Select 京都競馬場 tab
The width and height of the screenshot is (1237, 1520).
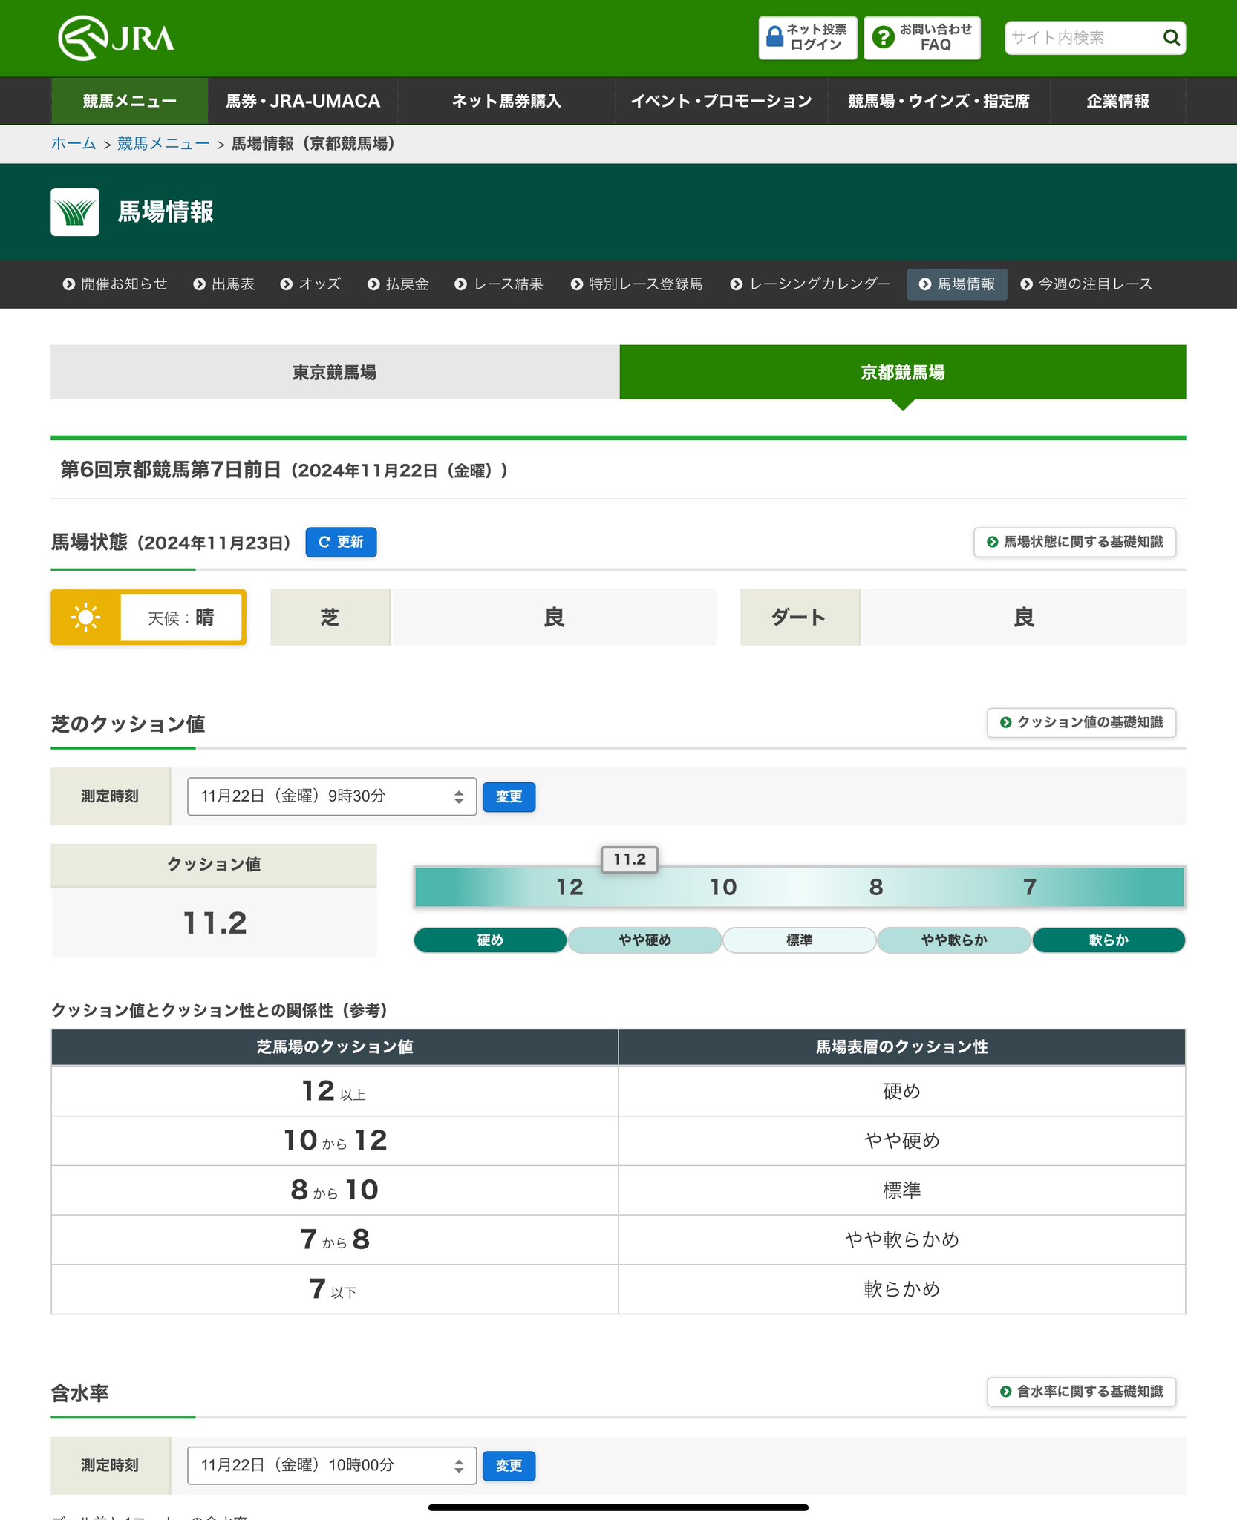[x=903, y=372]
